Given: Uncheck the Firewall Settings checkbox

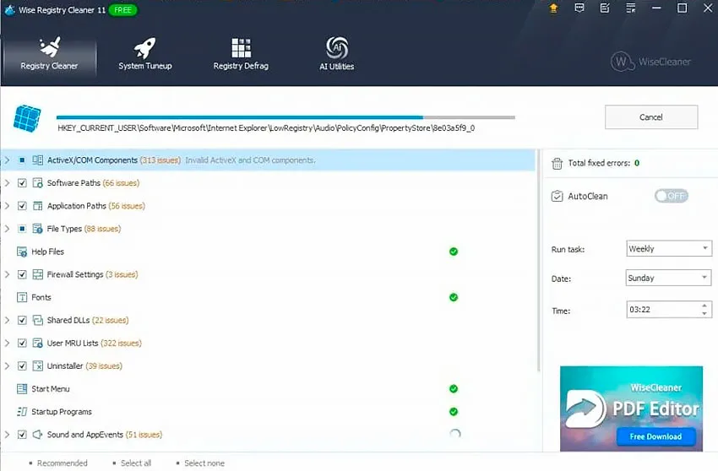Looking at the screenshot, I should click(x=22, y=274).
